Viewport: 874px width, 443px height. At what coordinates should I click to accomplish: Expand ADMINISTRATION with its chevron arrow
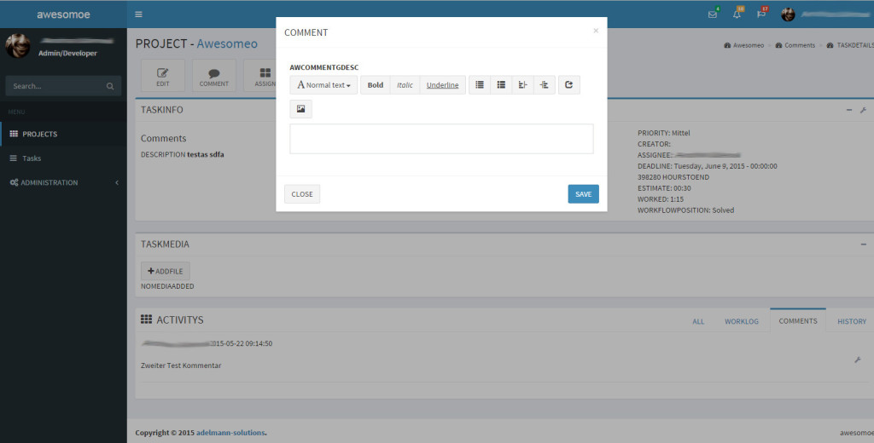pos(117,182)
